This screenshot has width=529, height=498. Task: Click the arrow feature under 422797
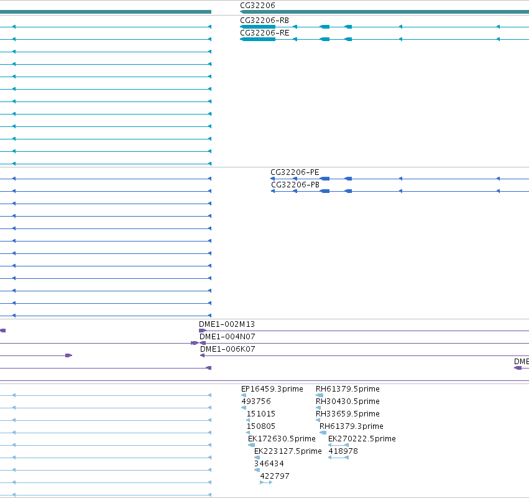[x=266, y=482]
